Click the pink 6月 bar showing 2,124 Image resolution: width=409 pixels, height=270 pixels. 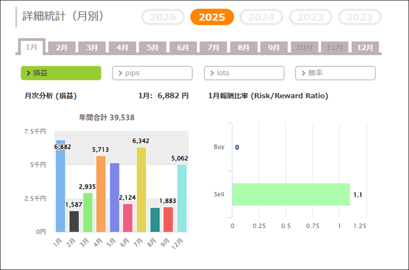tap(128, 218)
